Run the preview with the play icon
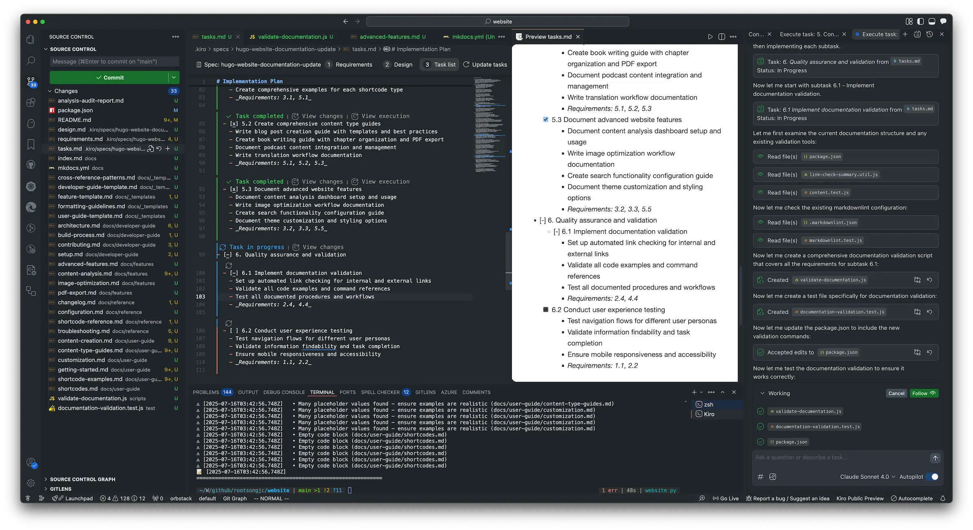Image resolution: width=973 pixels, height=530 pixels. (x=710, y=37)
